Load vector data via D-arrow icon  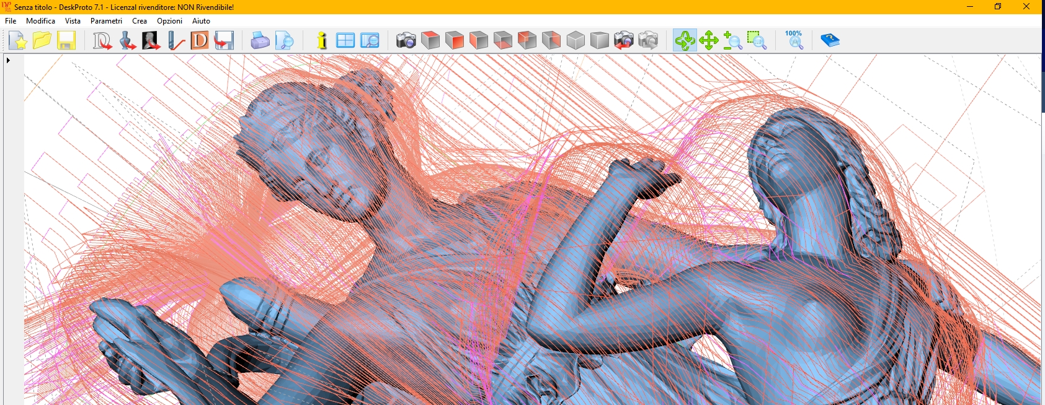tap(102, 41)
